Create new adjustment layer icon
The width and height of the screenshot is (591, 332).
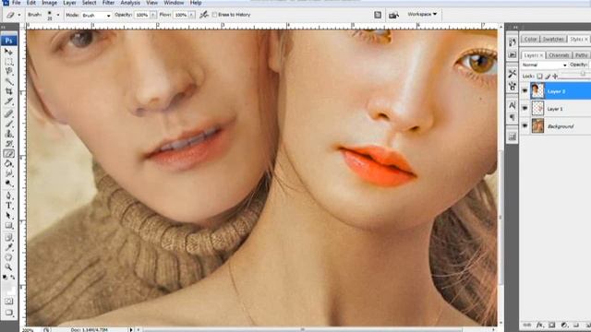(x=564, y=325)
